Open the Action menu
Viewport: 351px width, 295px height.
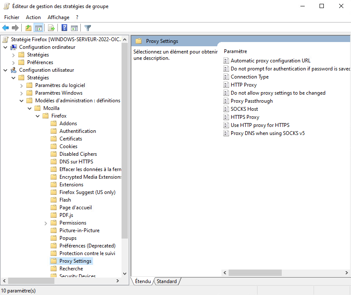coord(33,17)
